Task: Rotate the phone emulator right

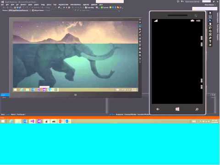Action: (210, 31)
